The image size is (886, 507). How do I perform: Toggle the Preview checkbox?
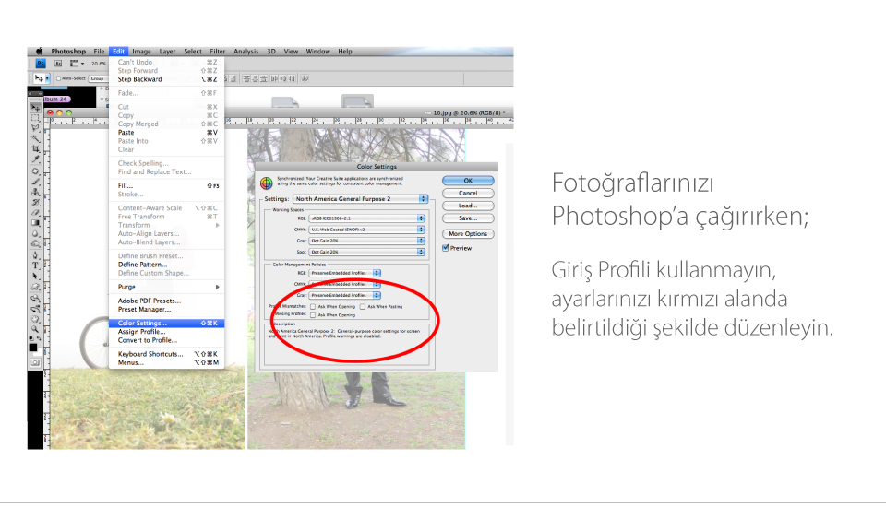[445, 248]
